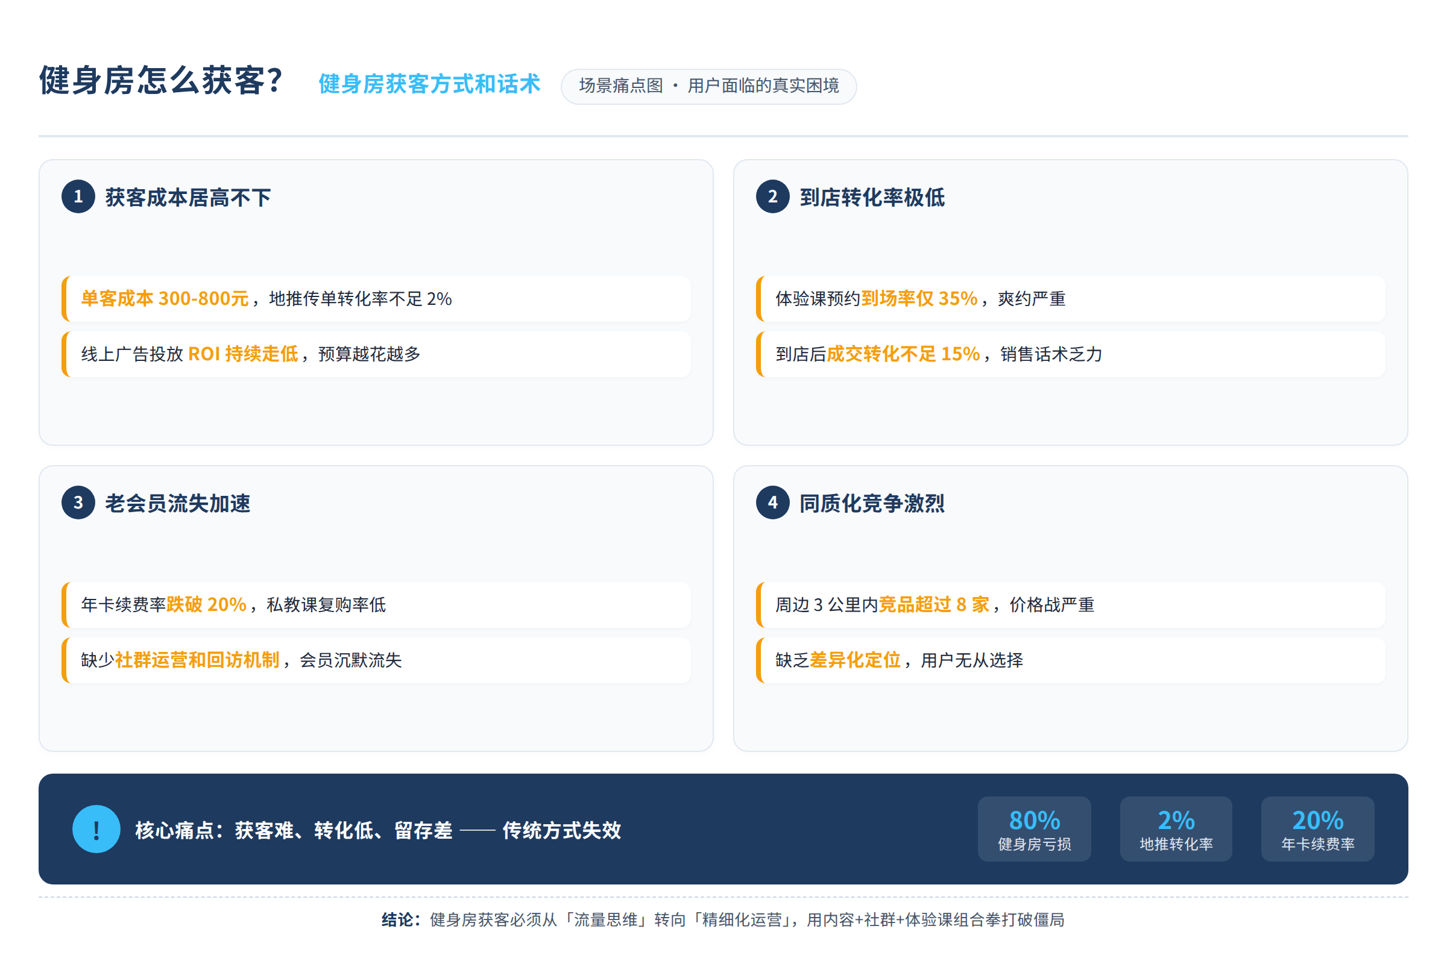Click heading 老会员流失加速

(x=178, y=504)
